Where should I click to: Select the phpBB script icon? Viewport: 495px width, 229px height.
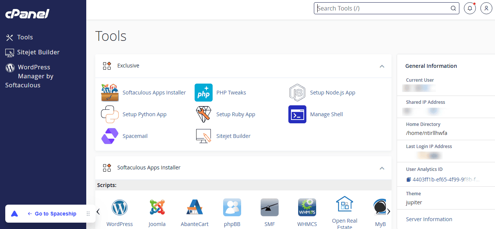232,207
